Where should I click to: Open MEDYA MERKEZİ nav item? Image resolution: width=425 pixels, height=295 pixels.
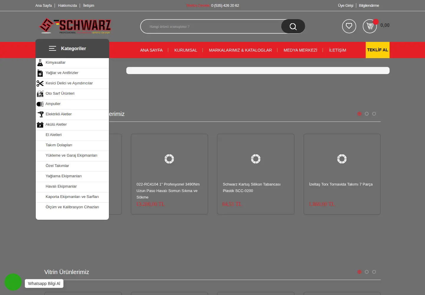click(x=300, y=50)
